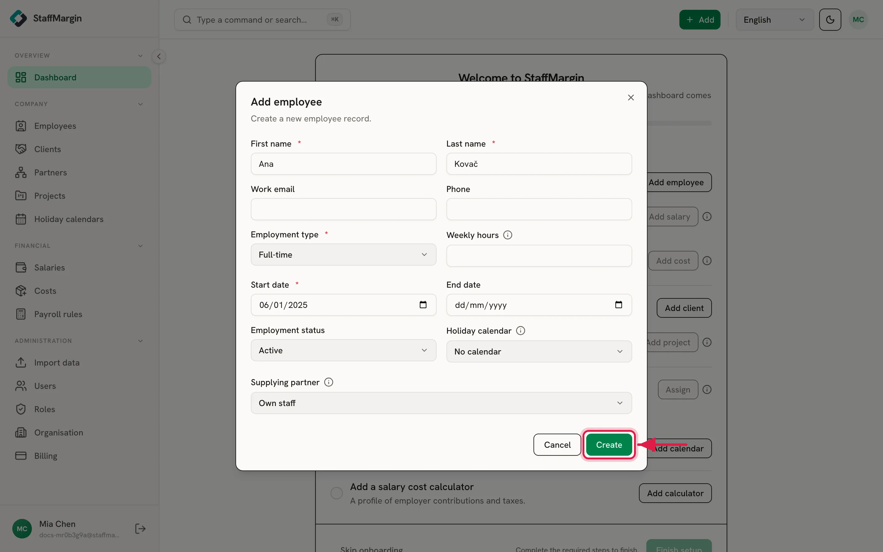Click the Add employee onboarding button

(x=679, y=182)
